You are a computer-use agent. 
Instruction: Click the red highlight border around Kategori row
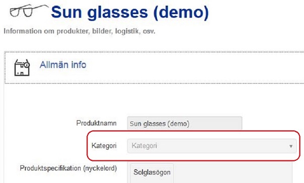(x=193, y=131)
